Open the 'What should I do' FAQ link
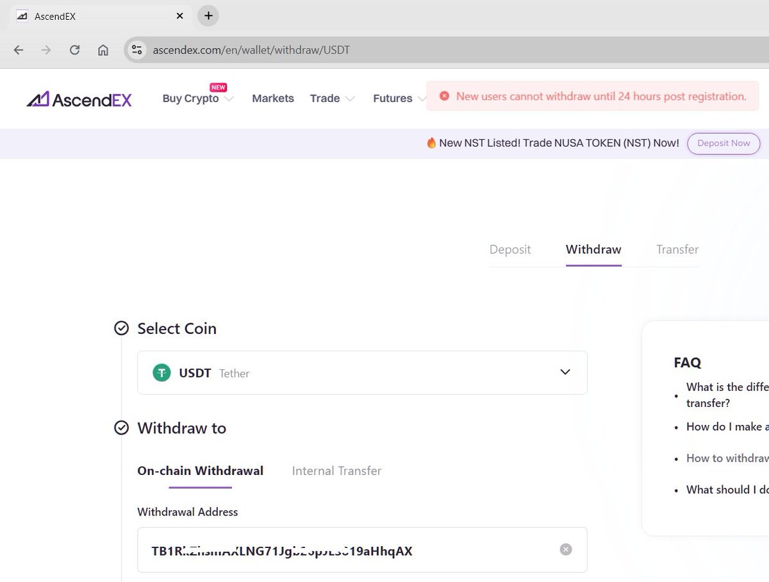 [727, 490]
